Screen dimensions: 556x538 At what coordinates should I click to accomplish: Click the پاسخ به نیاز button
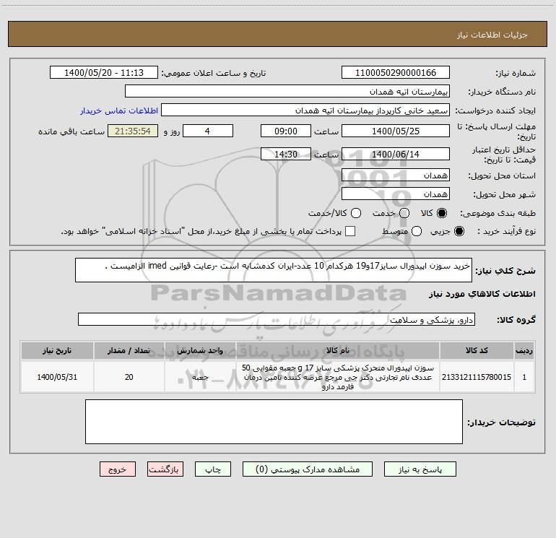click(420, 469)
